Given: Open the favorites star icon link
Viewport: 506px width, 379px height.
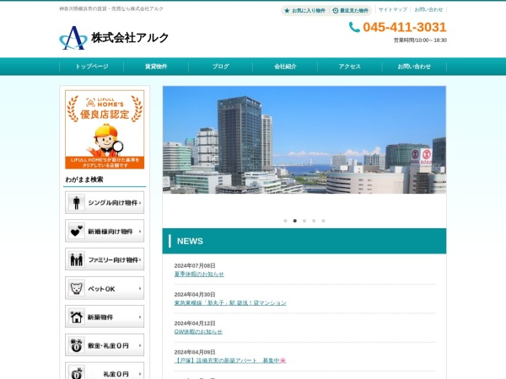Looking at the screenshot, I should [x=287, y=11].
